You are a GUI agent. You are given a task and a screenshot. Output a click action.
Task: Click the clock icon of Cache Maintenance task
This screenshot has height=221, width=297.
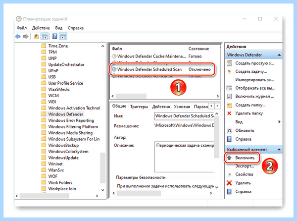[114, 56]
